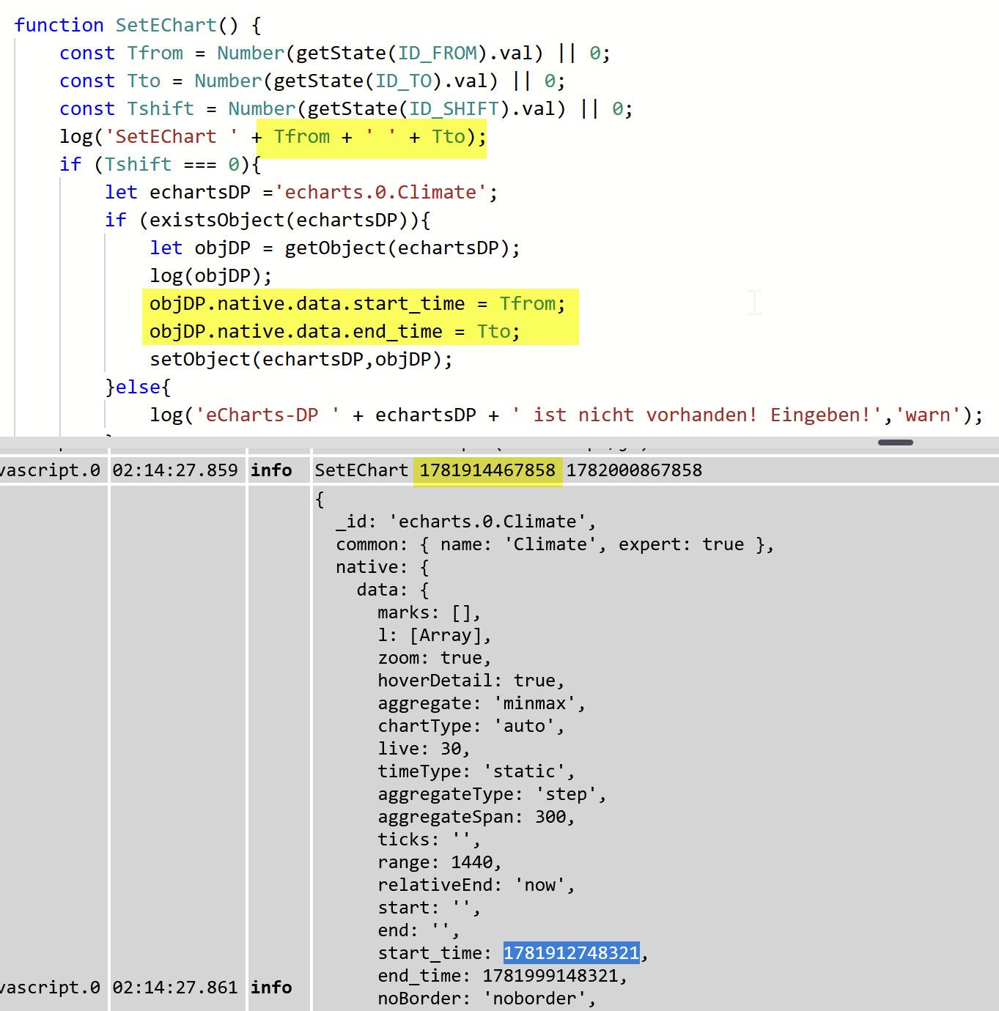Click the highlighted log value 1781914467858
This screenshot has width=999, height=1011.
tap(487, 470)
